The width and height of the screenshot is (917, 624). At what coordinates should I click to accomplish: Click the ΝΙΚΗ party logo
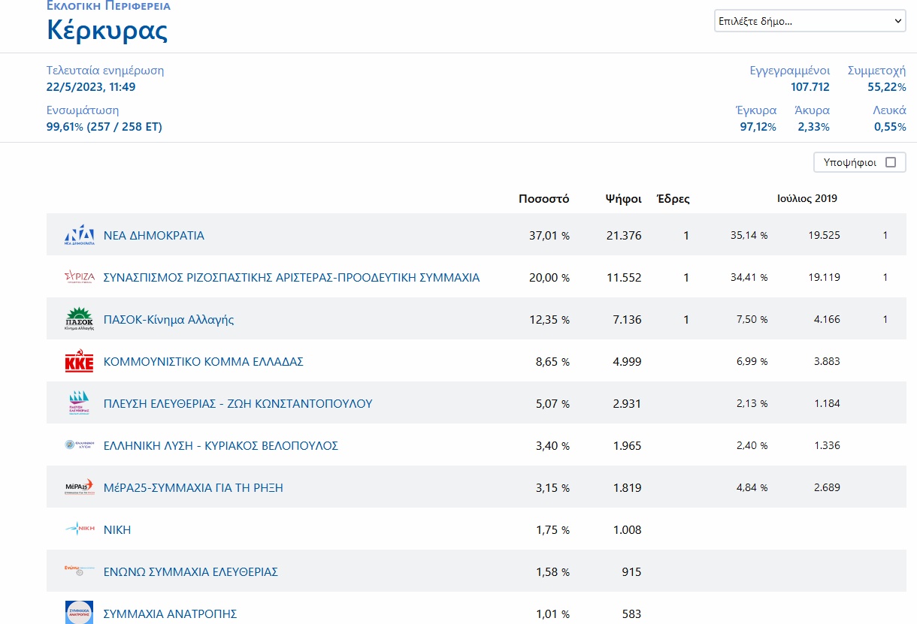pos(79,529)
